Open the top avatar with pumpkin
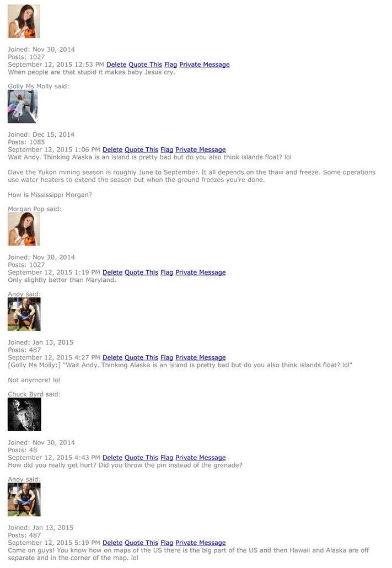The image size is (392, 568). [x=24, y=21]
